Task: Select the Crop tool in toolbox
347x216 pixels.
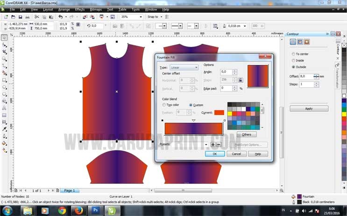Action: pos(4,52)
